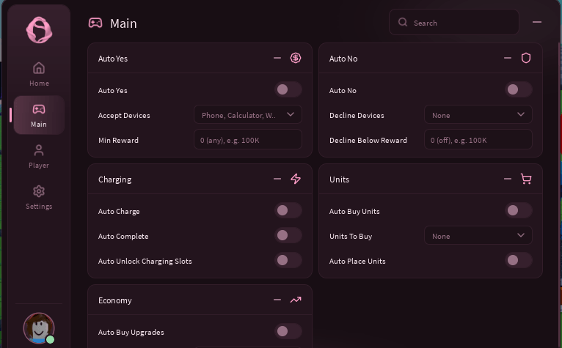
Task: Collapse the Charging section
Action: [277, 179]
